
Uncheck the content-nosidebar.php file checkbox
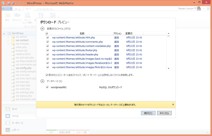[x=48, y=46]
